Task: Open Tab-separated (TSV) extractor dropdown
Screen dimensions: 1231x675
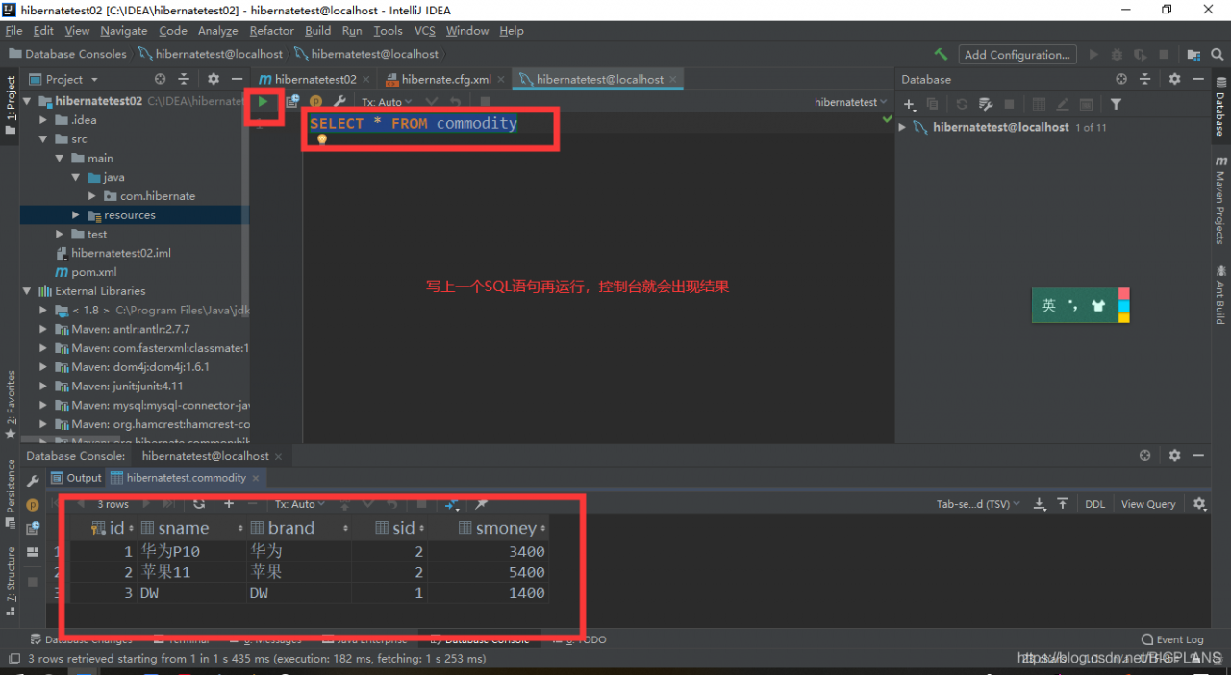Action: click(980, 504)
